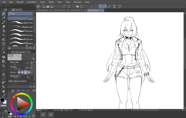
Task: Select the Ruler tool
Action: click(4, 83)
